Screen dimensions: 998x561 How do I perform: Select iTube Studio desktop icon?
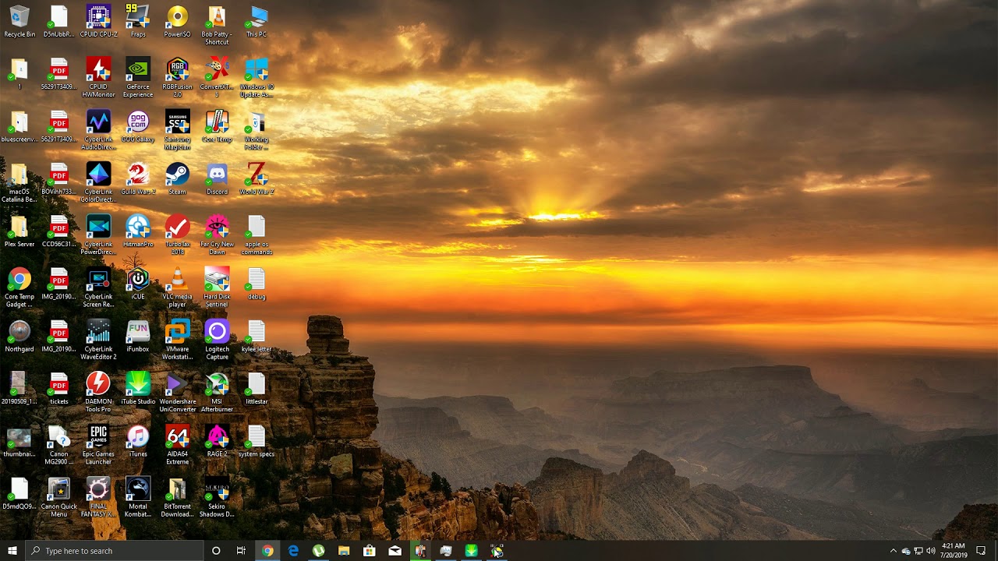pos(138,388)
